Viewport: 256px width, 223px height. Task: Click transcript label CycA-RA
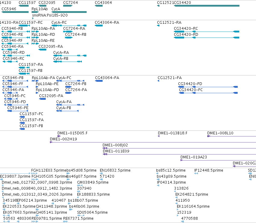pos(61,53)
